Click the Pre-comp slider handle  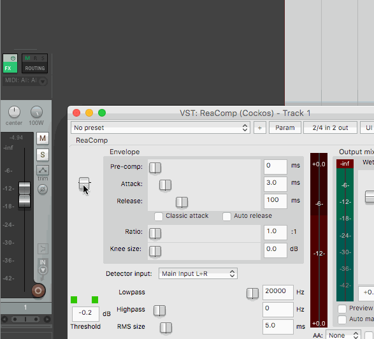click(x=155, y=168)
